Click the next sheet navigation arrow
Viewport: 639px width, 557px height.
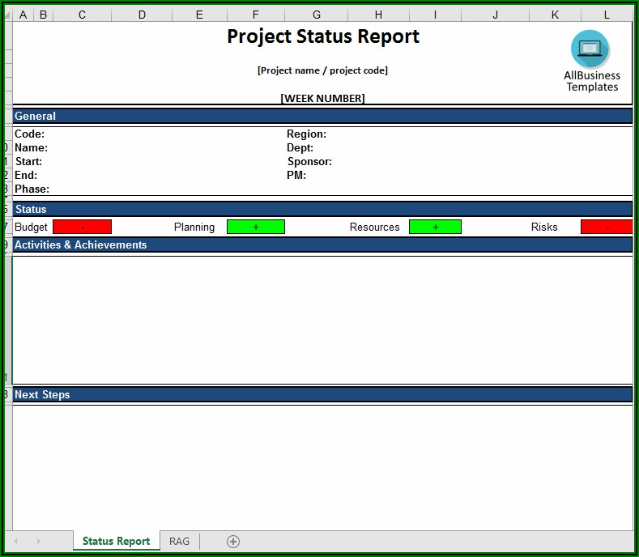pyautogui.click(x=38, y=541)
